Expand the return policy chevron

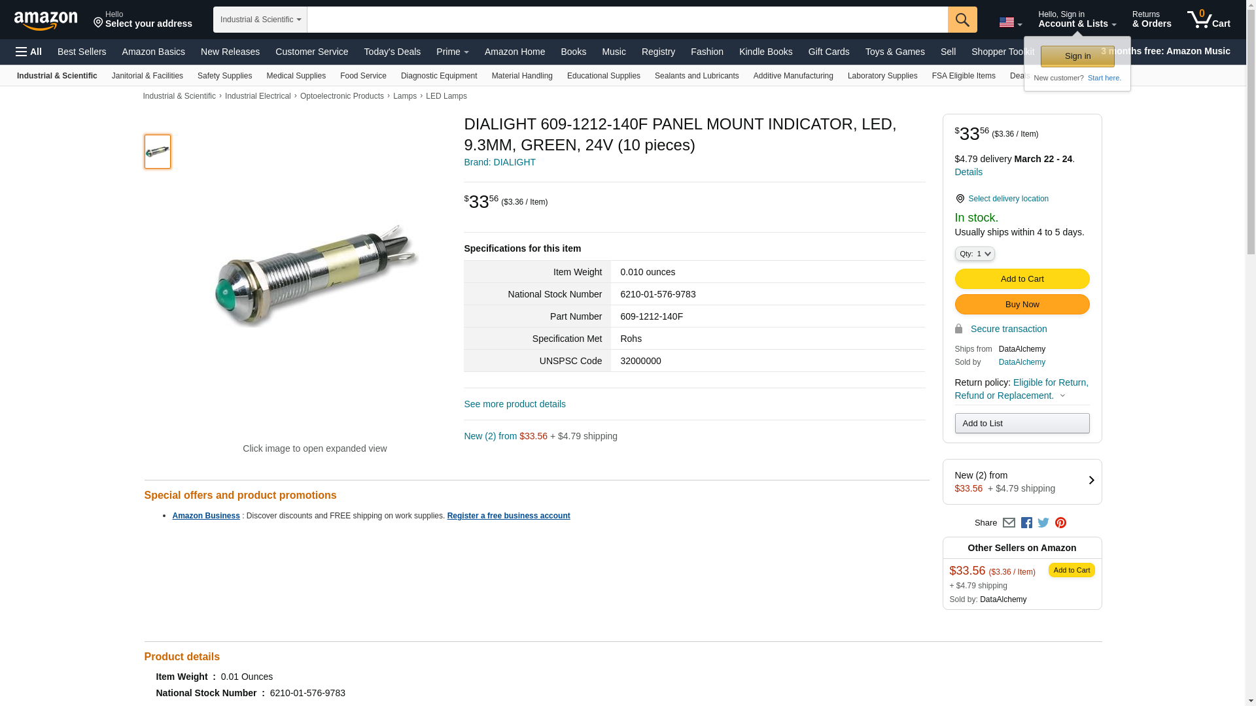(x=1062, y=395)
